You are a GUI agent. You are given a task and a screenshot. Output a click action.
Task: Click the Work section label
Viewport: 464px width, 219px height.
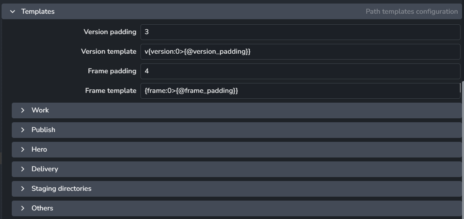pyautogui.click(x=40, y=110)
